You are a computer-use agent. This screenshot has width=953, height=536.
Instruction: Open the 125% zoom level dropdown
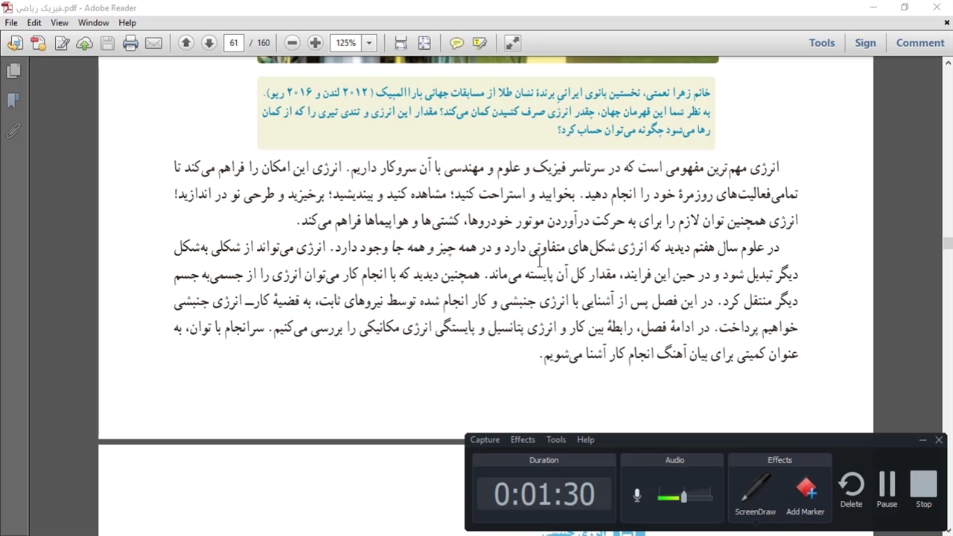(x=369, y=43)
